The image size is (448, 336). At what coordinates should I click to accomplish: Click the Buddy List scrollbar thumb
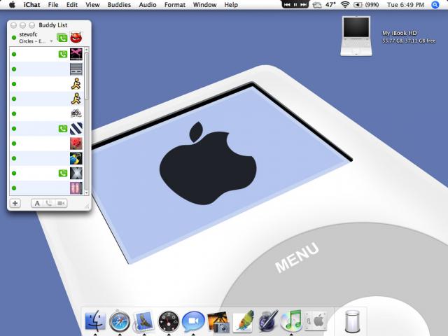(87, 76)
